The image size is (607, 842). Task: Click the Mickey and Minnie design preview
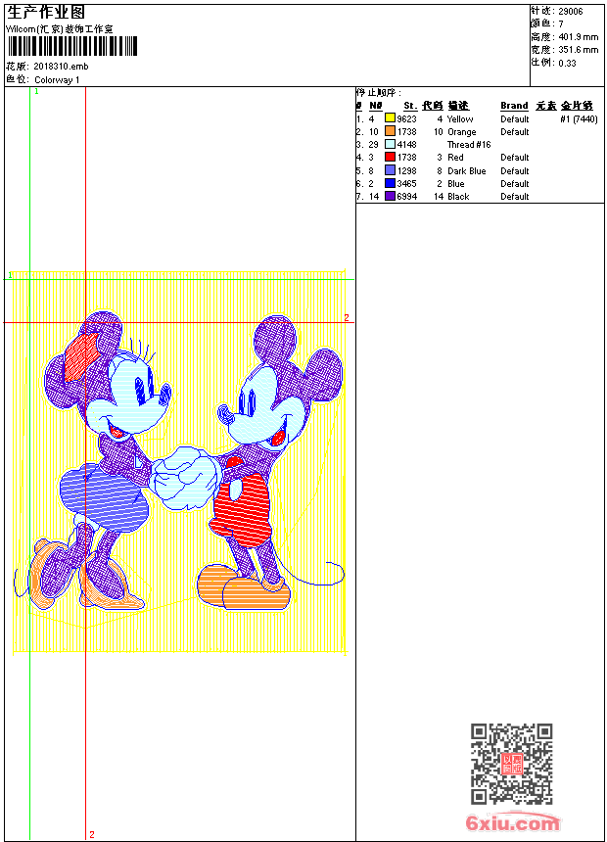click(x=178, y=462)
